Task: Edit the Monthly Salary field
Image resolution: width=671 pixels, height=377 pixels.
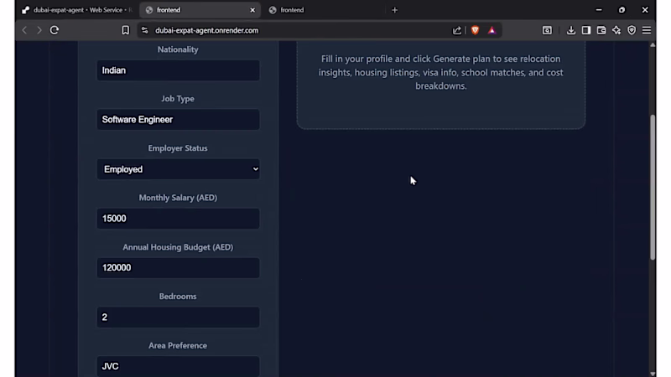Action: click(178, 219)
